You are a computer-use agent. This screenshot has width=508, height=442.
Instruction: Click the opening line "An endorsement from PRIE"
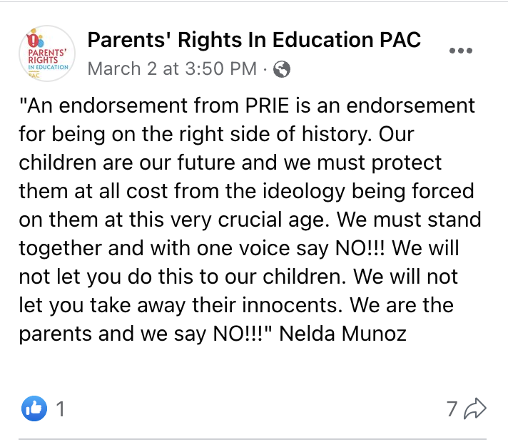pyautogui.click(x=154, y=106)
